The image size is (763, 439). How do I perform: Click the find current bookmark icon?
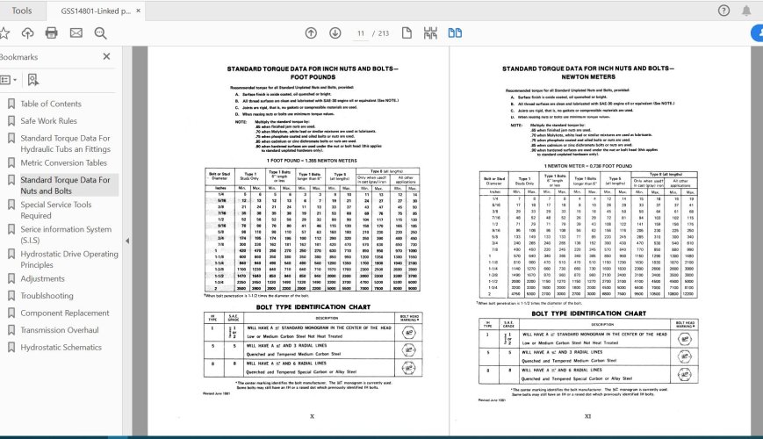pos(32,80)
